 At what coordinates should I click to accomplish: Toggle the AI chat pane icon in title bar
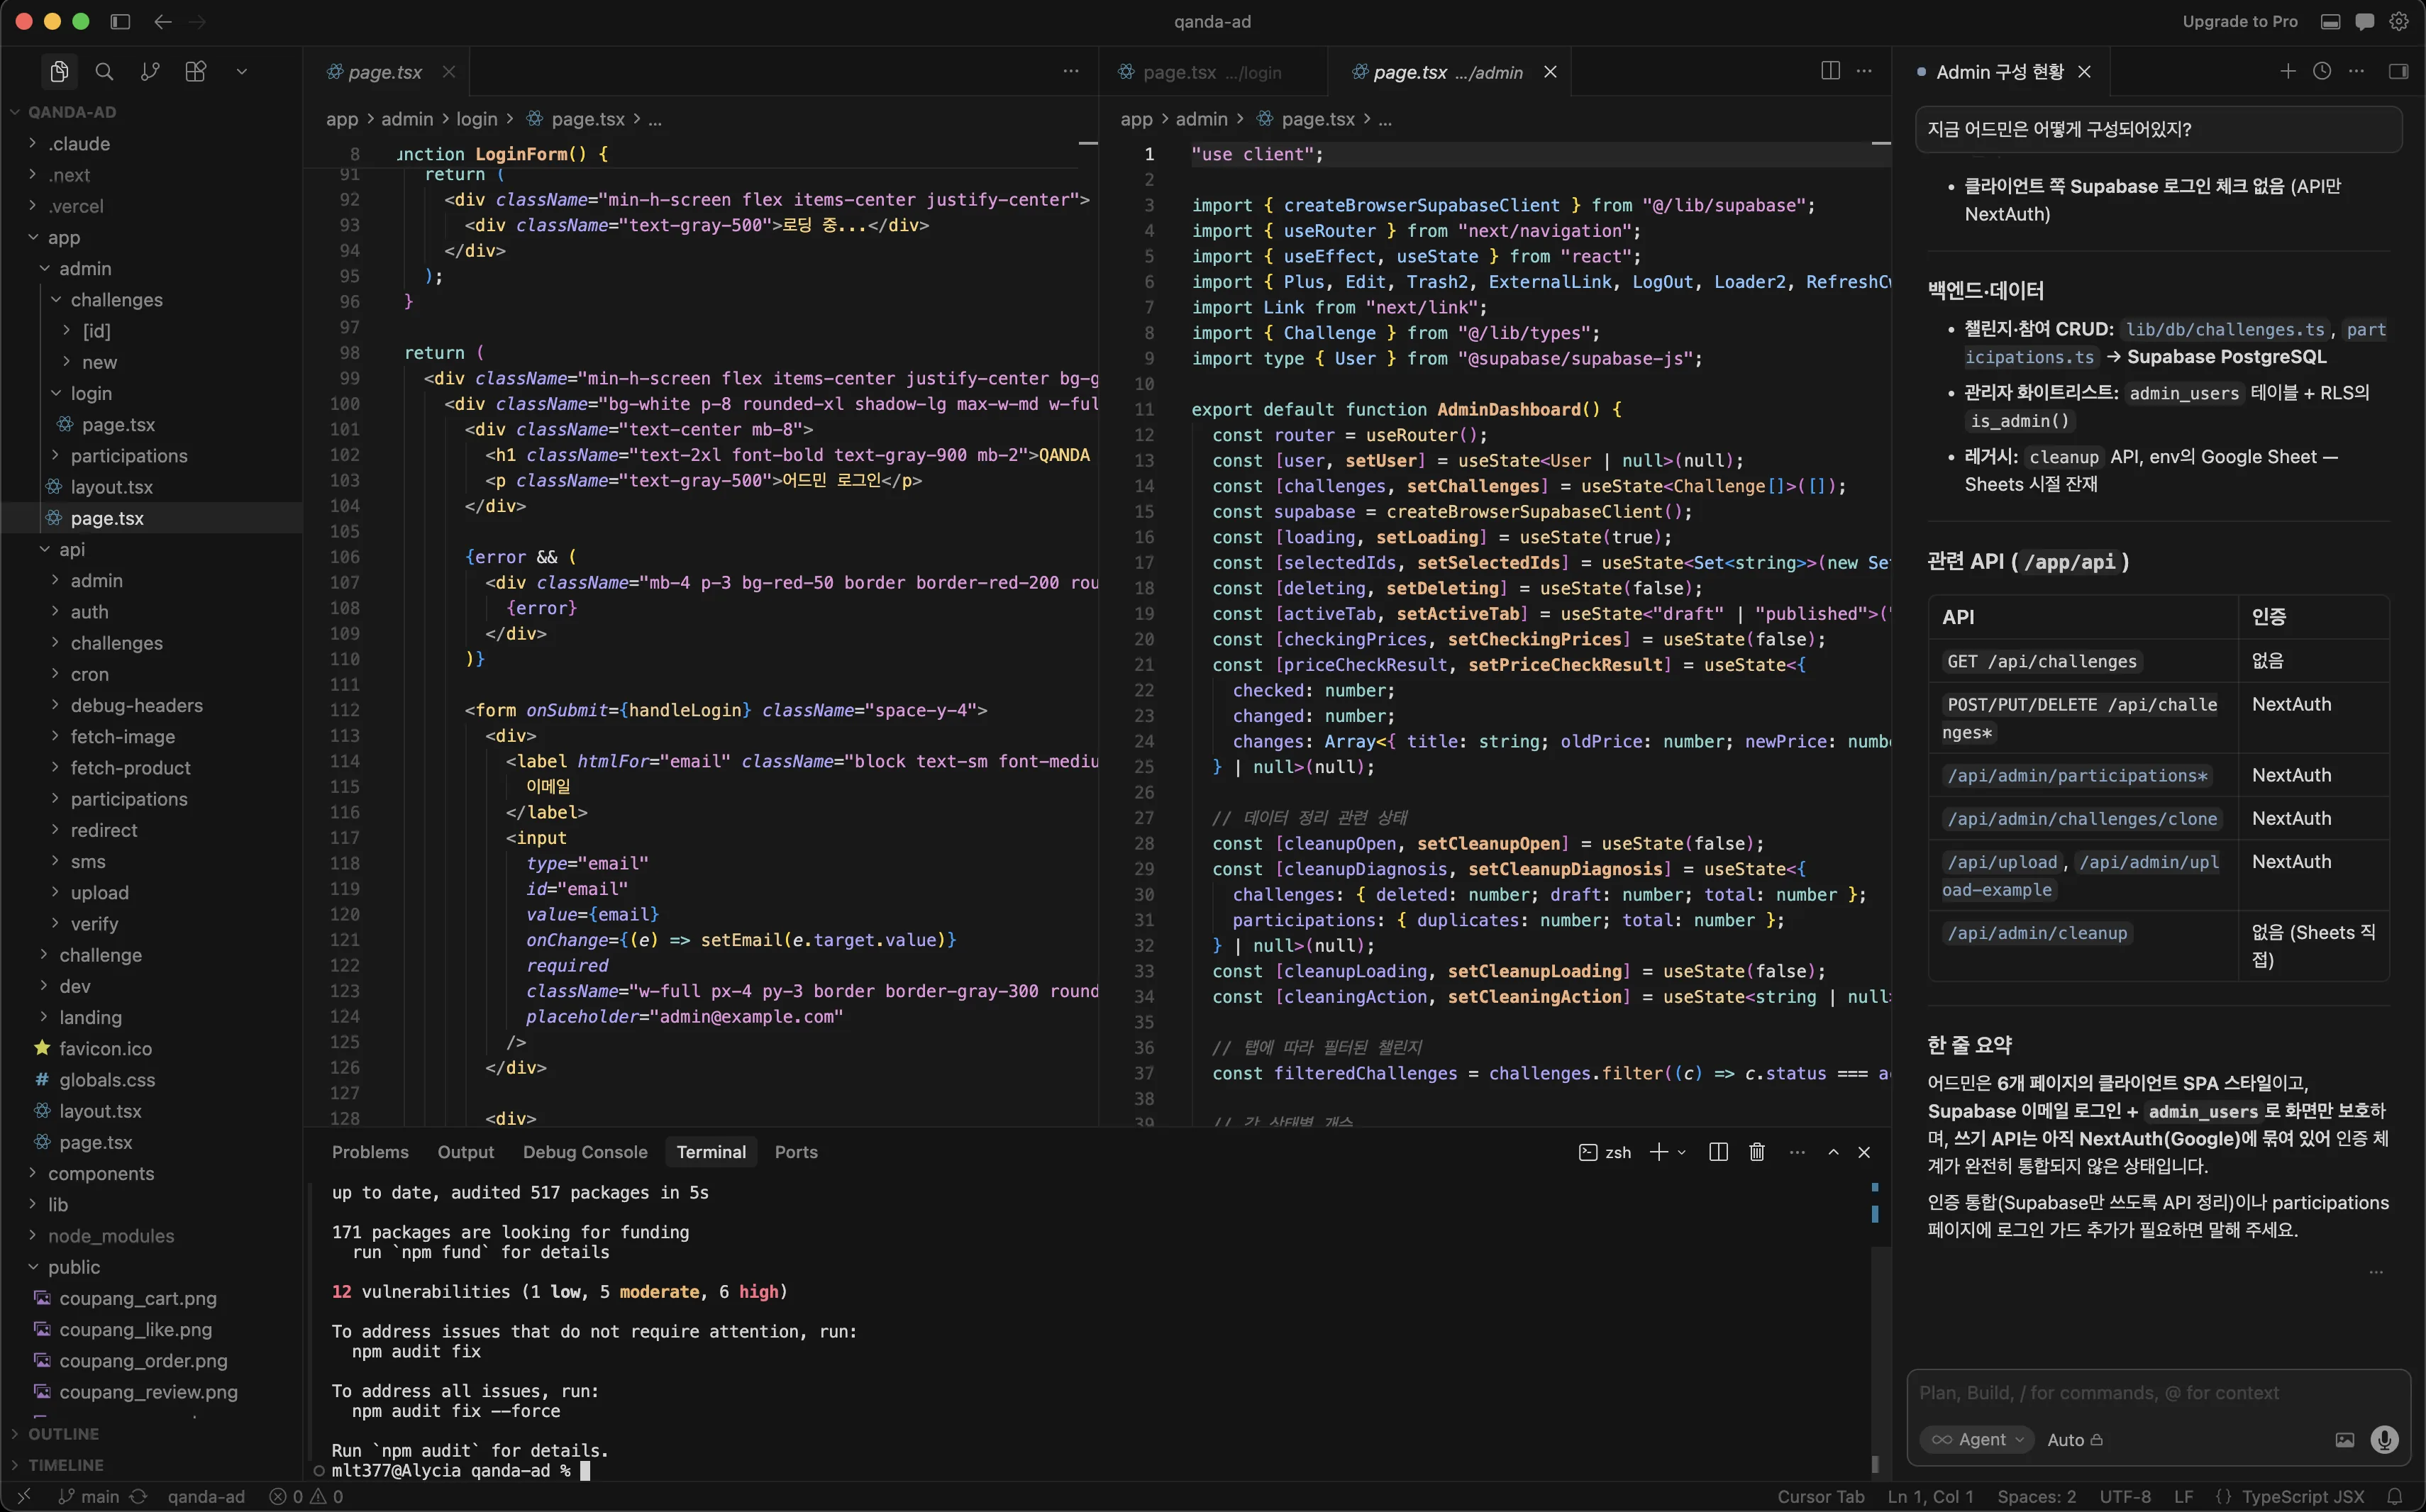click(x=2364, y=21)
